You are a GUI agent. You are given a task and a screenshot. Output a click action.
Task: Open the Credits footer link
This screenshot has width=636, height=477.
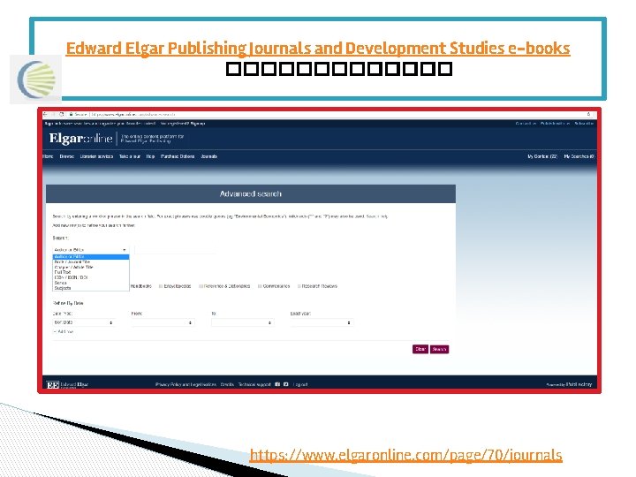227,384
